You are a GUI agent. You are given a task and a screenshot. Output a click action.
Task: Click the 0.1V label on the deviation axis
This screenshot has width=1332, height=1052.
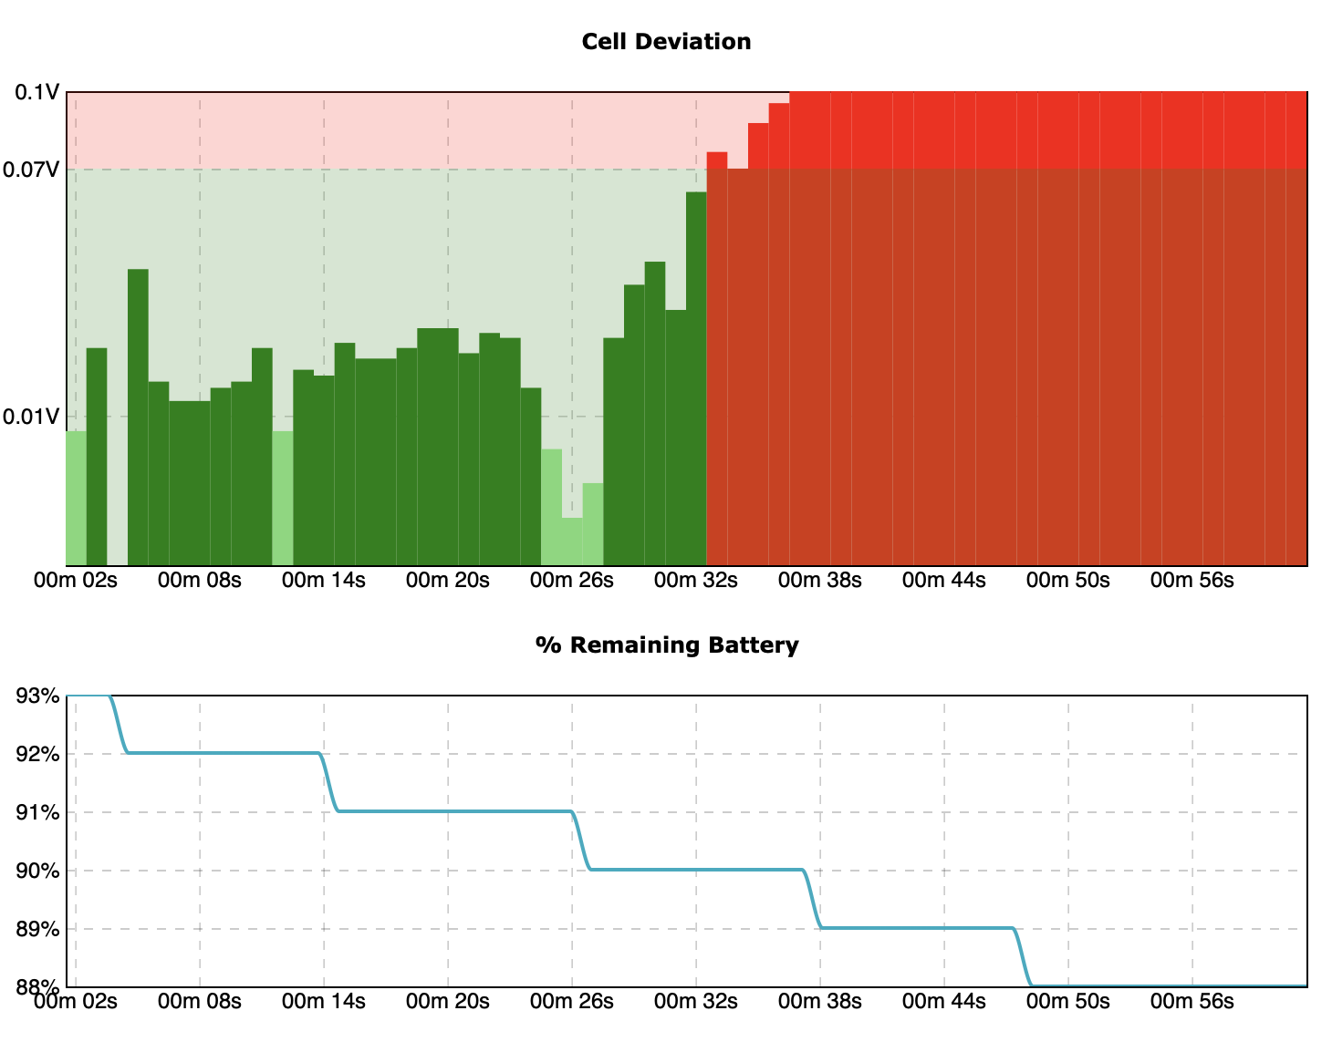click(x=36, y=92)
